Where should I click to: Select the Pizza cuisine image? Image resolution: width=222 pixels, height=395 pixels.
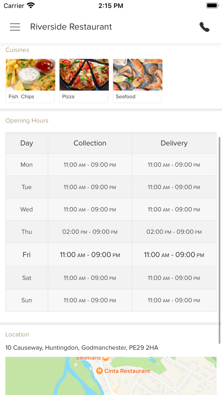tap(84, 75)
